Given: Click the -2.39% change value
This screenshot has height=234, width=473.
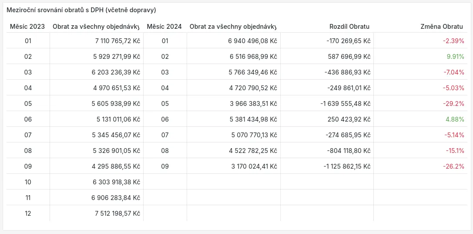Looking at the screenshot, I should coord(453,41).
